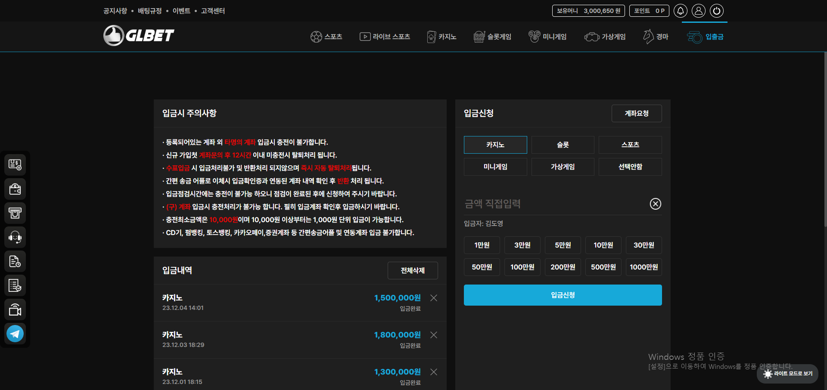Viewport: 827px width, 390px height.
Task: Open the user profile icon
Action: coord(699,11)
